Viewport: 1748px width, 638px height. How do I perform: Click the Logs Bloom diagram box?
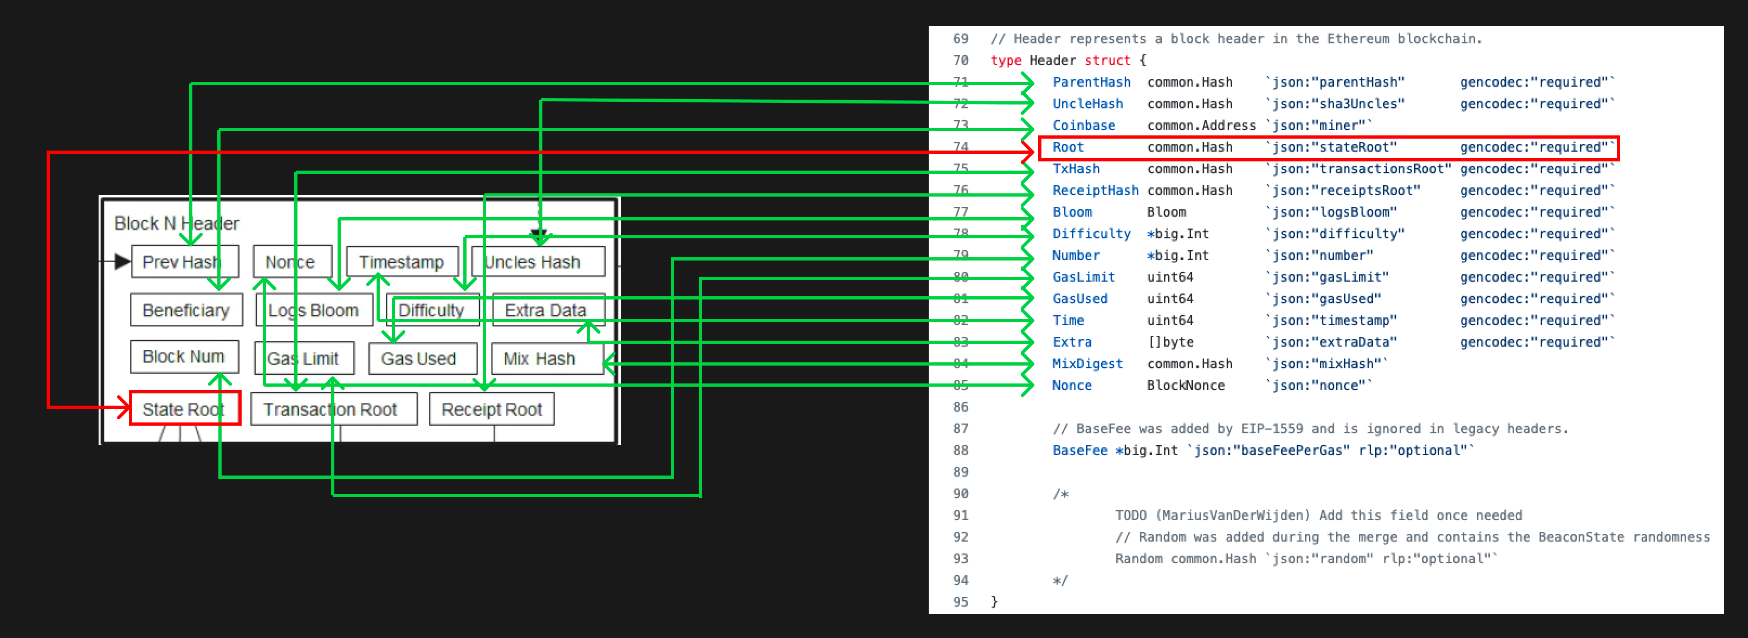314,310
